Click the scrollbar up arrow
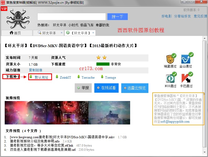The image size is (208, 157). [204, 38]
